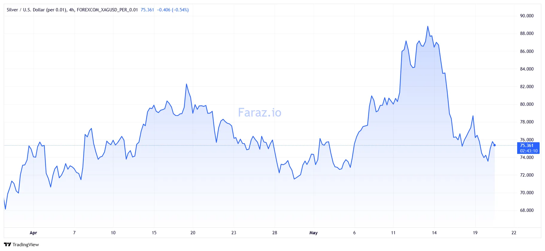
Task: Click the May label on time axis
Action: click(313, 233)
